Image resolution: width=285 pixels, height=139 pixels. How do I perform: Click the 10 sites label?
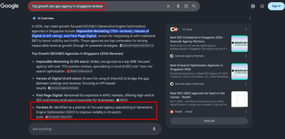coord(187,29)
